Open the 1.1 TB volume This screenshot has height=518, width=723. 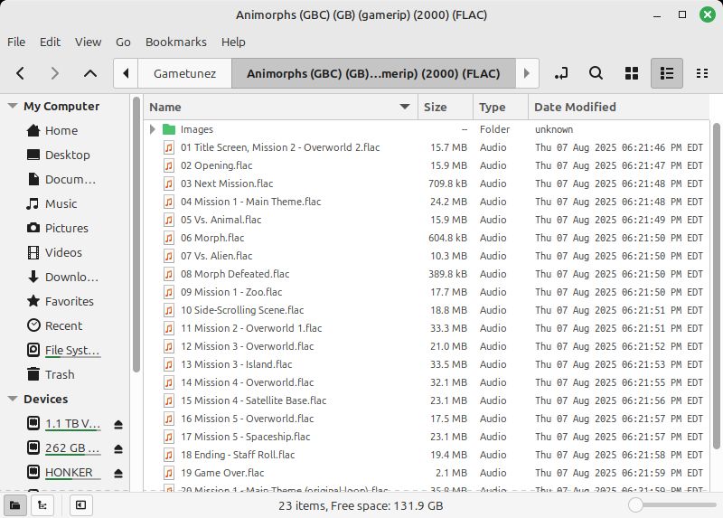[72, 423]
